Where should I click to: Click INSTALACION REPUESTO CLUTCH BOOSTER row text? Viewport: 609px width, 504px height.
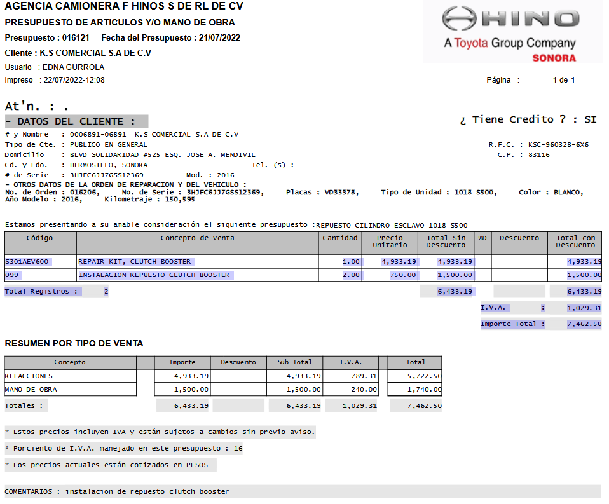154,275
